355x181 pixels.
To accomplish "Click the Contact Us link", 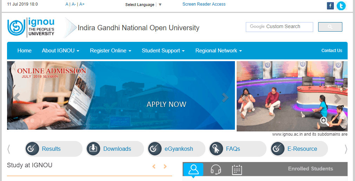I will [x=331, y=51].
